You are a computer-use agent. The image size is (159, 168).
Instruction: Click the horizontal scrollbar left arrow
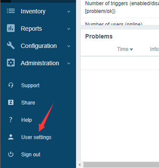click(79, 165)
